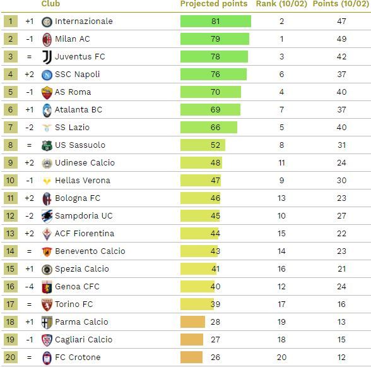Click the Milan AC club crest
371x367 pixels.
point(47,39)
